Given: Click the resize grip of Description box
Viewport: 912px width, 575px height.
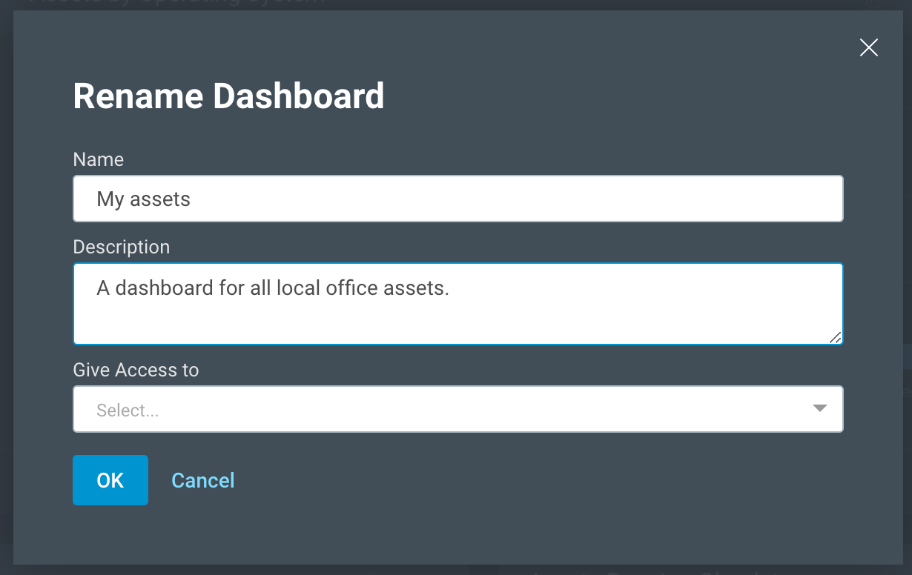Looking at the screenshot, I should click(835, 337).
